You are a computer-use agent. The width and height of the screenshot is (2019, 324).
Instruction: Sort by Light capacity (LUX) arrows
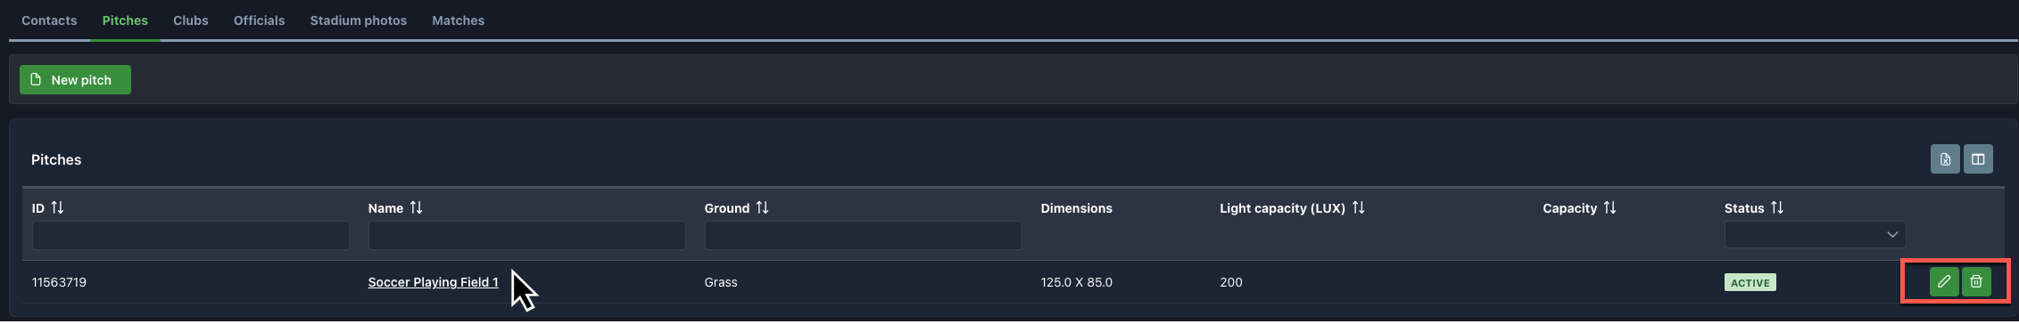[1358, 207]
